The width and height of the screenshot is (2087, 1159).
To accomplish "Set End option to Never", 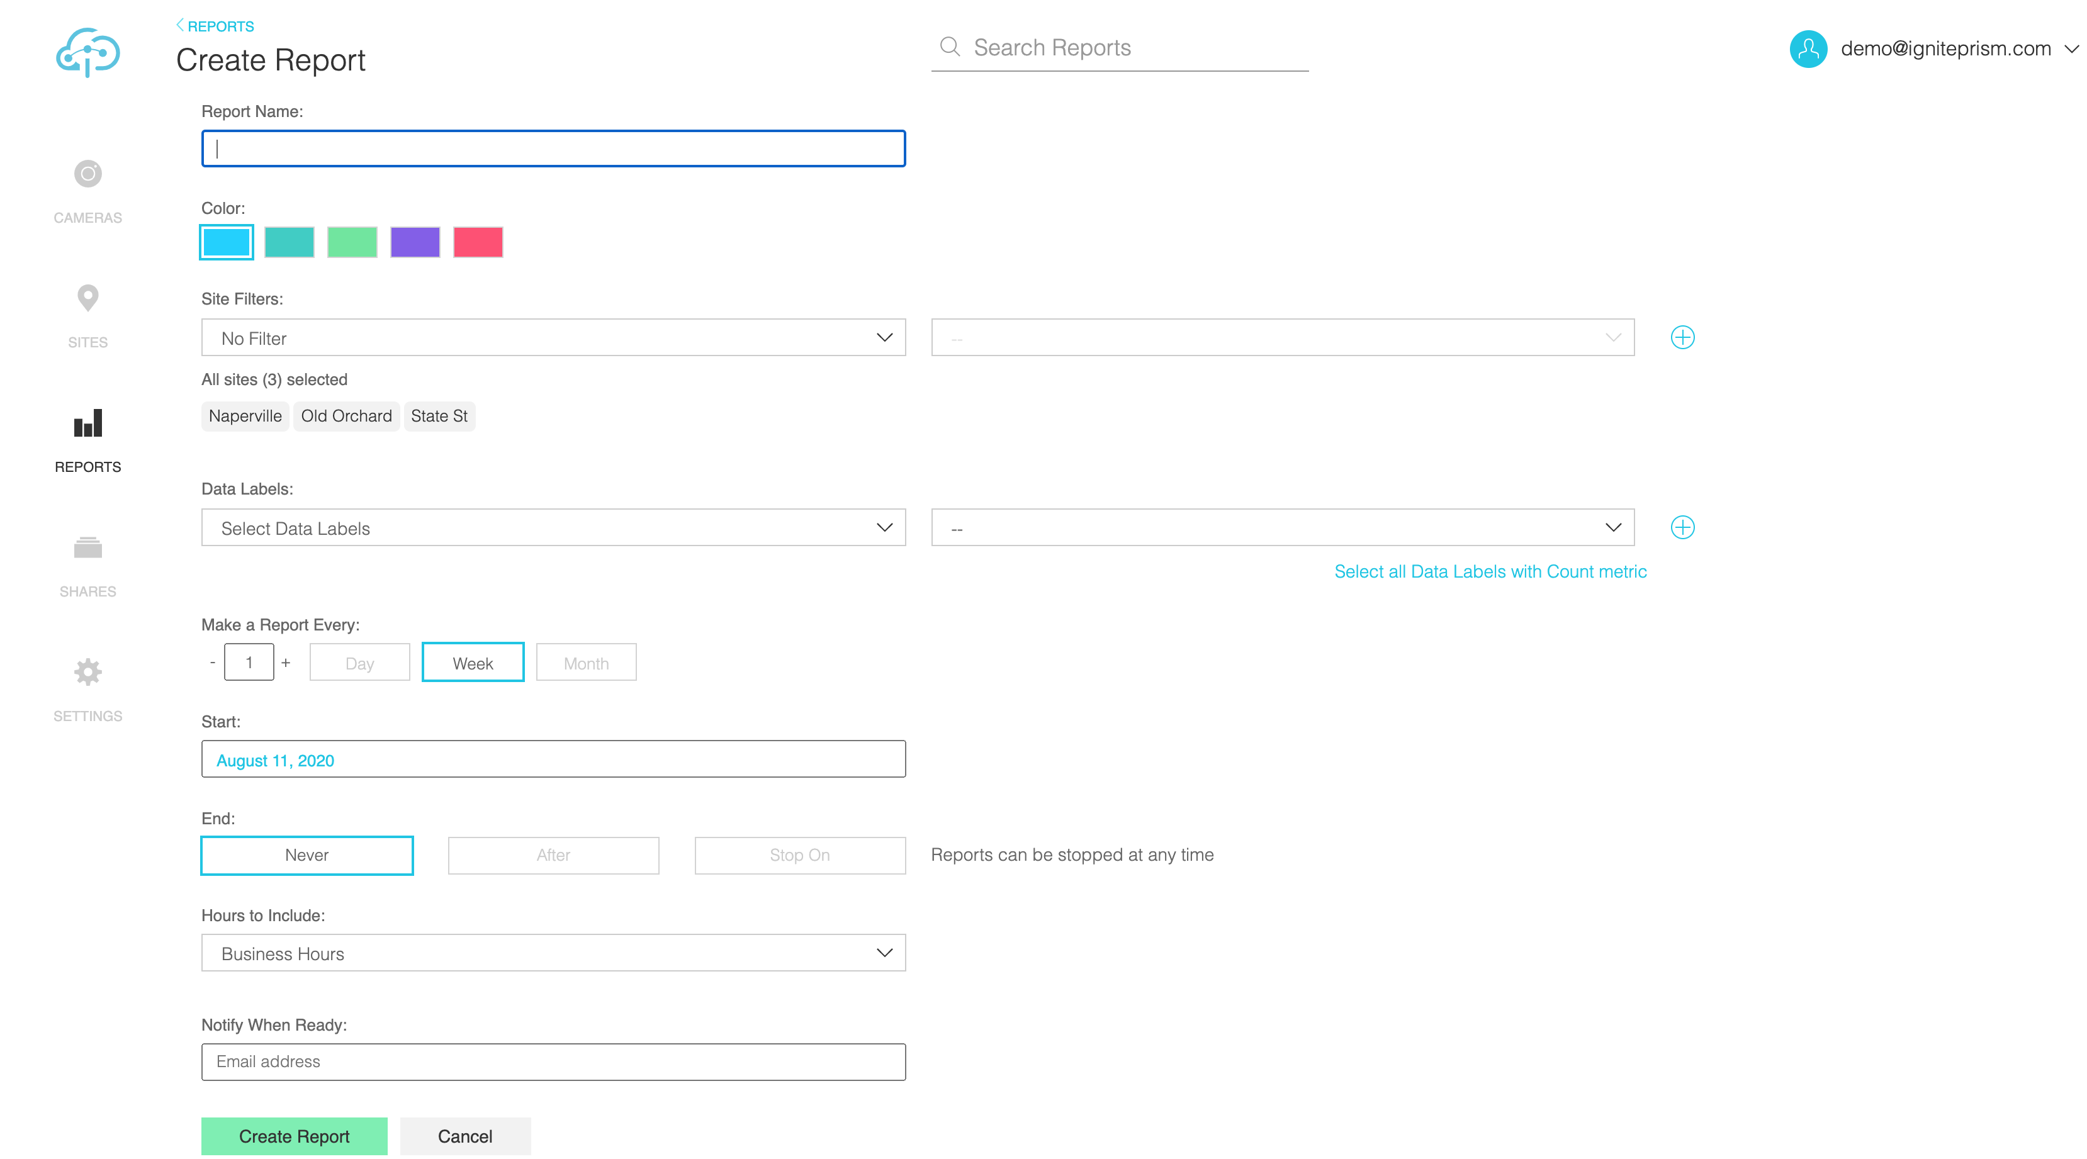I will point(307,855).
